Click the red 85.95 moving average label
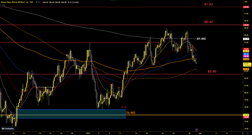The width and height of the screenshot is (252, 135). [246, 49]
